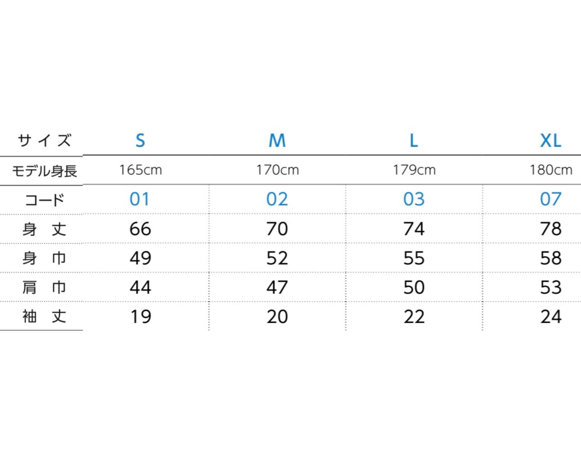Select the XL size column header

pyautogui.click(x=550, y=141)
